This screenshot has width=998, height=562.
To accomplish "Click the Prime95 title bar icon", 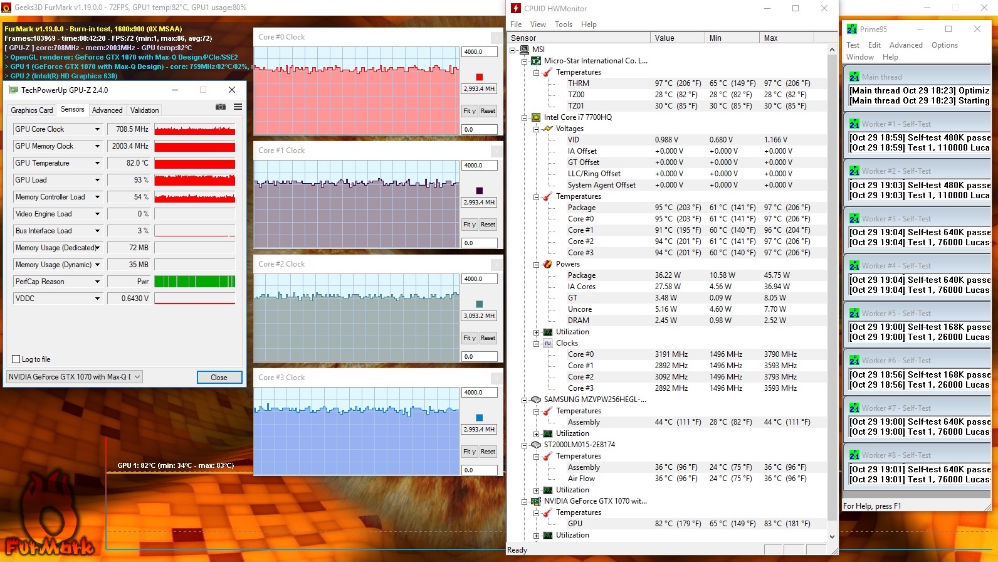I will pos(852,29).
